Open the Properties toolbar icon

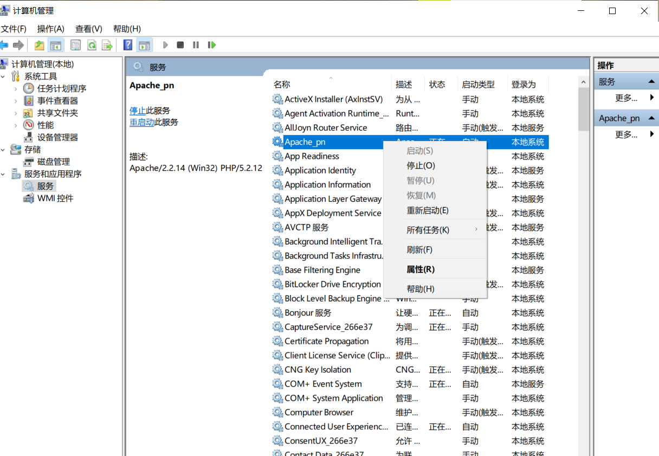76,45
